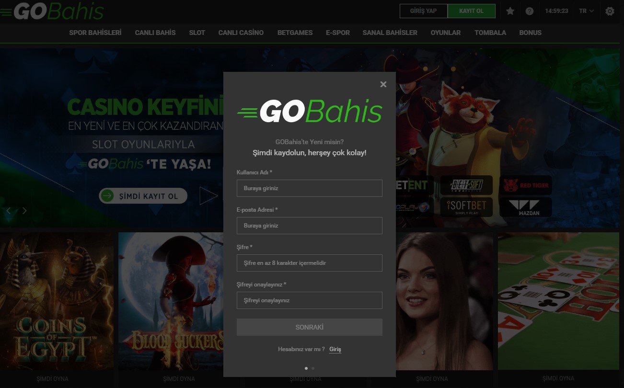The image size is (624, 388).
Task: Open the Canlı Casino menu
Action: [x=241, y=33]
